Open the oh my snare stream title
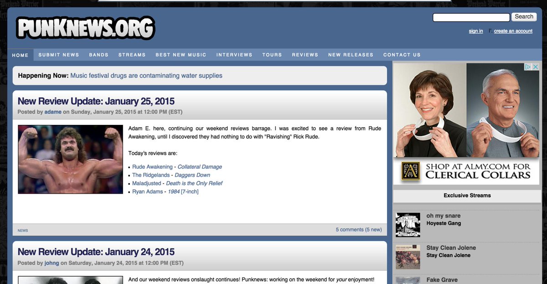Viewport: 547px width, 284px height. pos(444,216)
